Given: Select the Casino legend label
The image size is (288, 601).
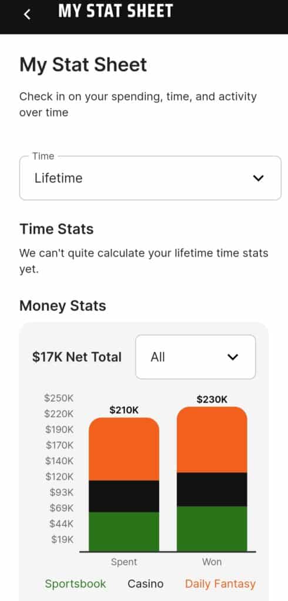Looking at the screenshot, I should click(x=146, y=584).
